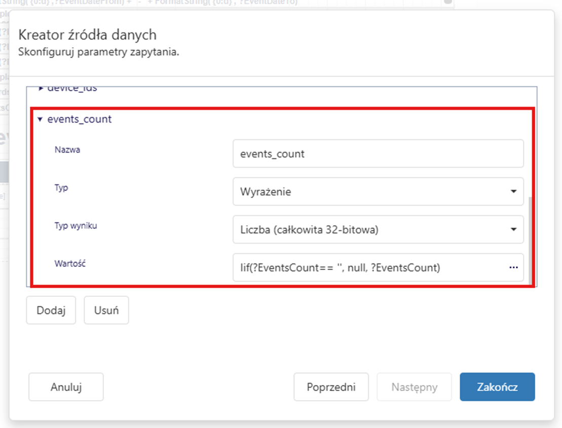The image size is (562, 428).
Task: Open the Typ combo box showing Wyrażenie
Action: pyautogui.click(x=372, y=192)
